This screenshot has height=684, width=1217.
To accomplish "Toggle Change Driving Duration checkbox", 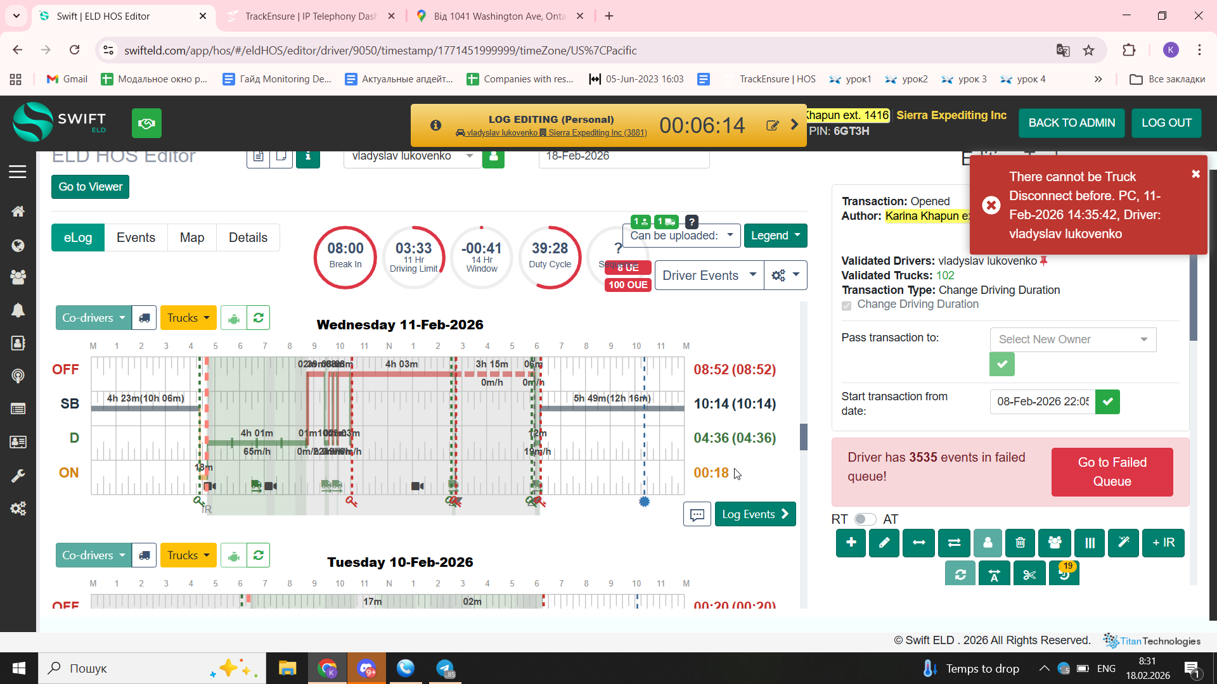I will pos(846,305).
